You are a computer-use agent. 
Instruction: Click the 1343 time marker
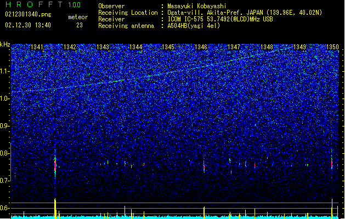point(103,47)
